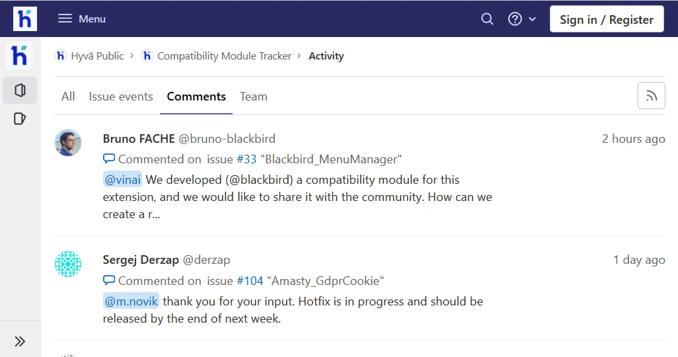Image resolution: width=678 pixels, height=357 pixels.
Task: Click the @vinai mention
Action: (122, 180)
